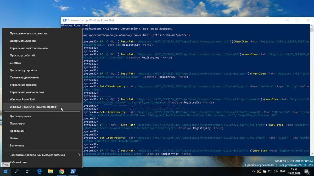Image resolution: width=314 pixels, height=176 pixels.
Task: Switch to PowerShell taskbar icon
Action: 73,171
